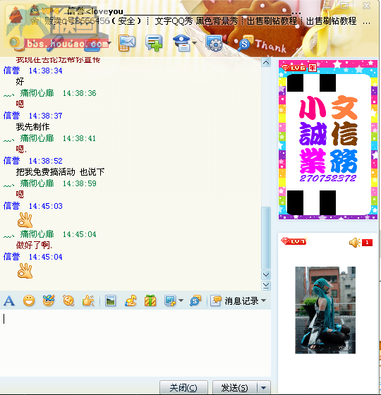Expand the 消息记录 dropdown arrow

coord(264,300)
